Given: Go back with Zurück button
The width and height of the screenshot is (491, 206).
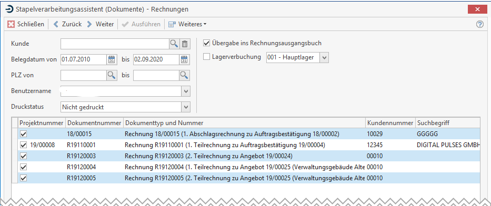Looking at the screenshot, I should coord(67,24).
